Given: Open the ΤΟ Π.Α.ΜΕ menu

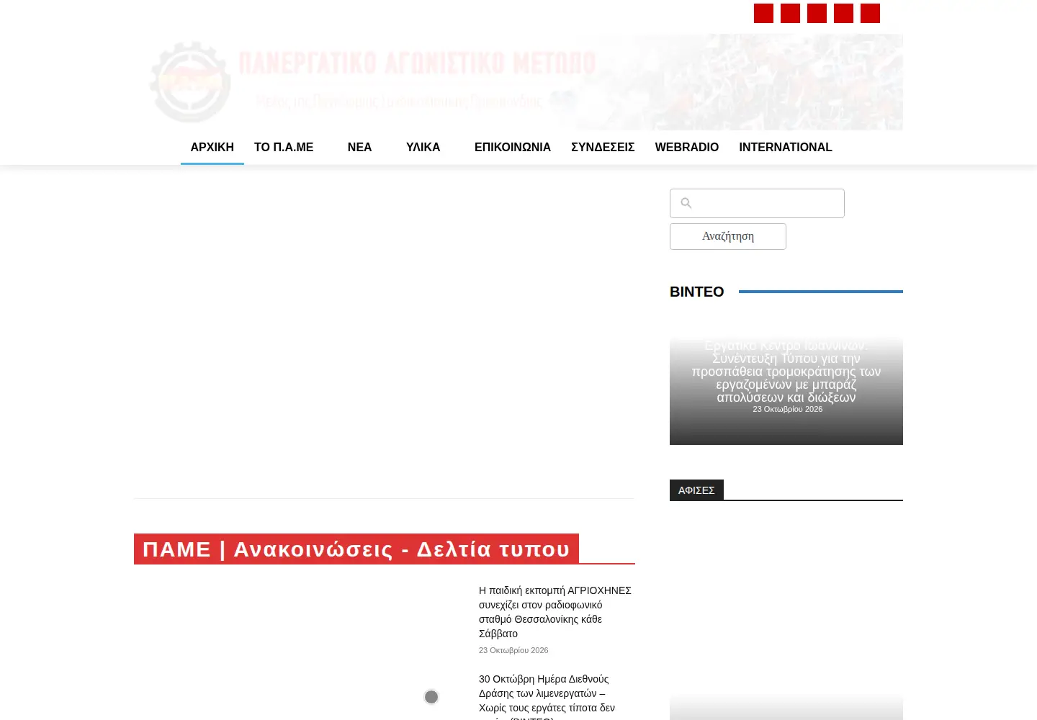Looking at the screenshot, I should 284,147.
